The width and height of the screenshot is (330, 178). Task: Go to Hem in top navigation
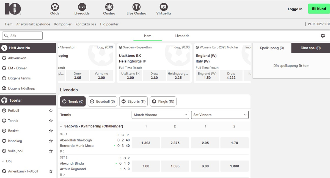point(9,24)
